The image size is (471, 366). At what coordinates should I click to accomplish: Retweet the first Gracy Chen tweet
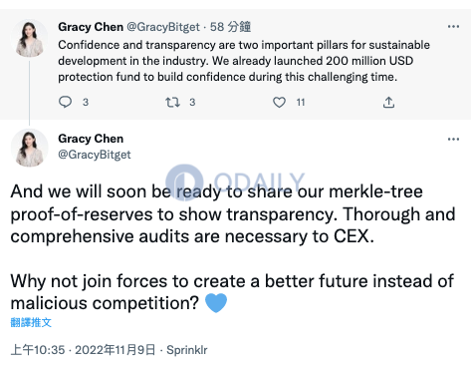(172, 102)
